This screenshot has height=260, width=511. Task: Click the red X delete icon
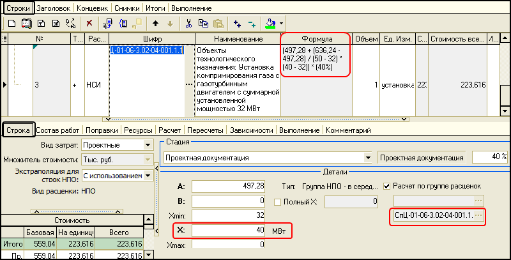coord(89,24)
